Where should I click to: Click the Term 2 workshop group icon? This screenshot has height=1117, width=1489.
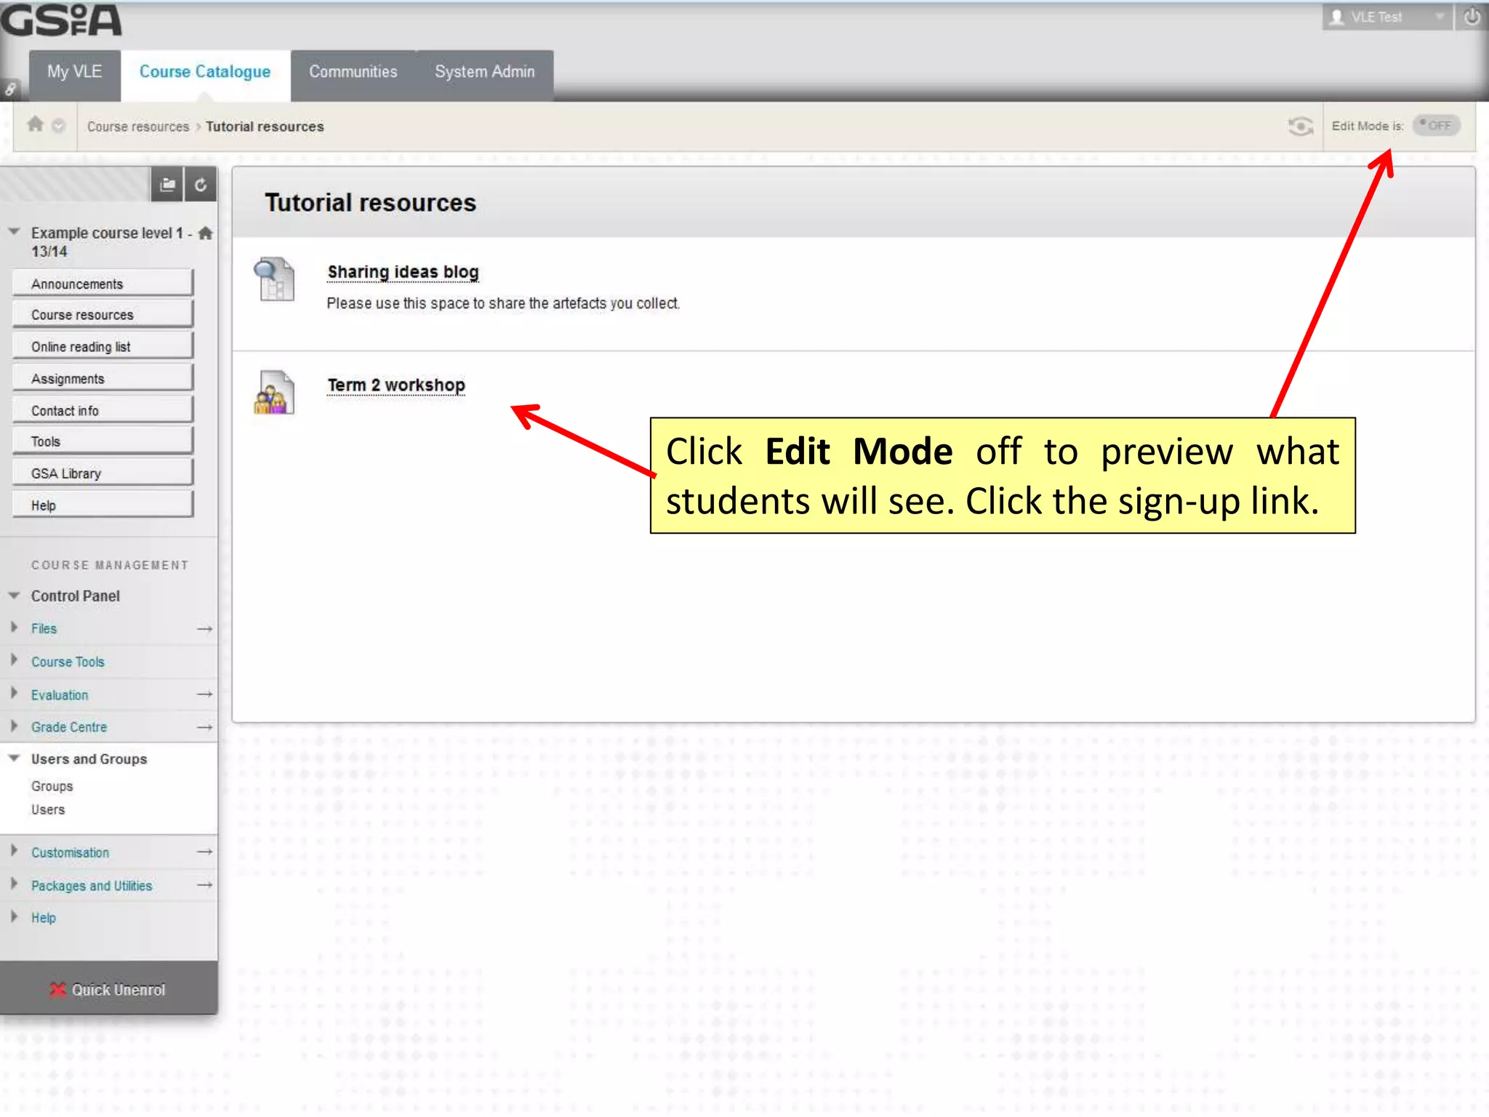(x=274, y=393)
